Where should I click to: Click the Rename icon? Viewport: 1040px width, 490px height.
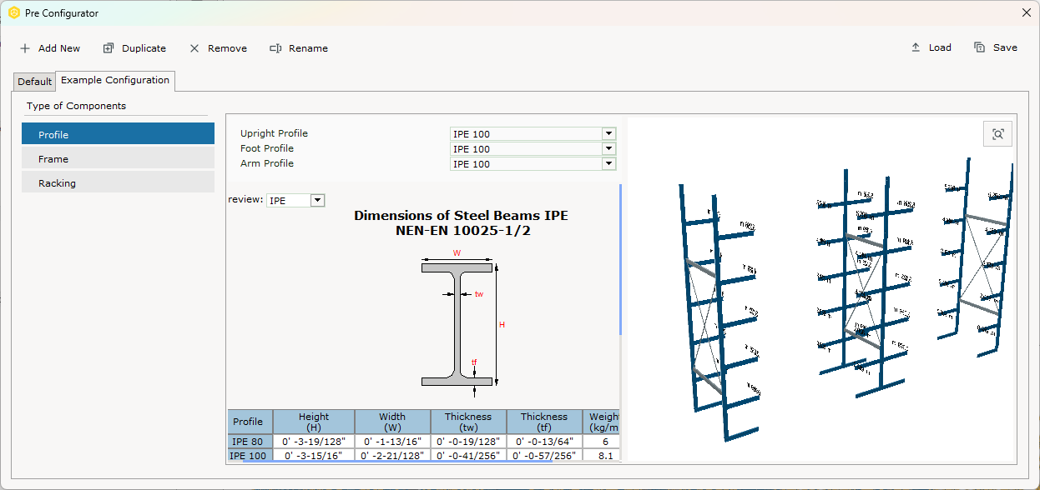point(275,47)
